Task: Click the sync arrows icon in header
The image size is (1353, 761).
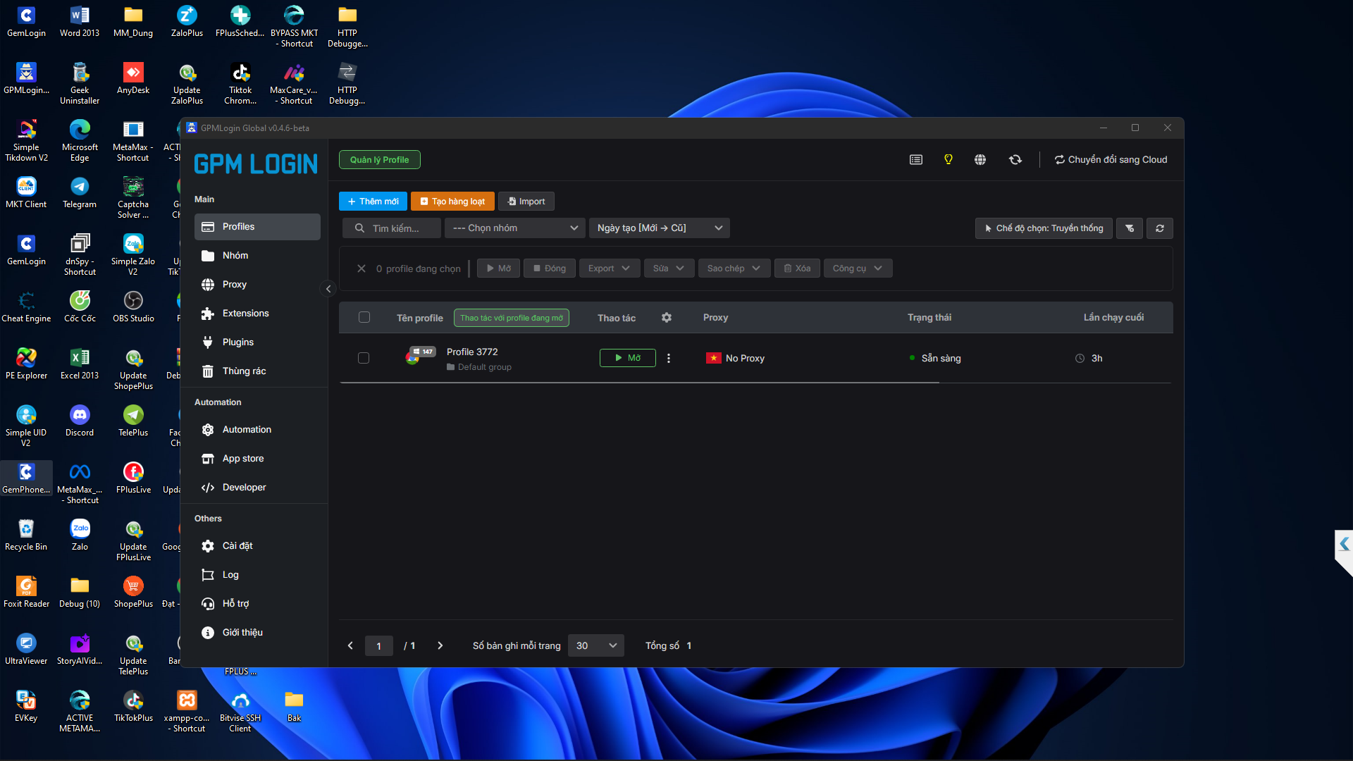Action: 1015,160
